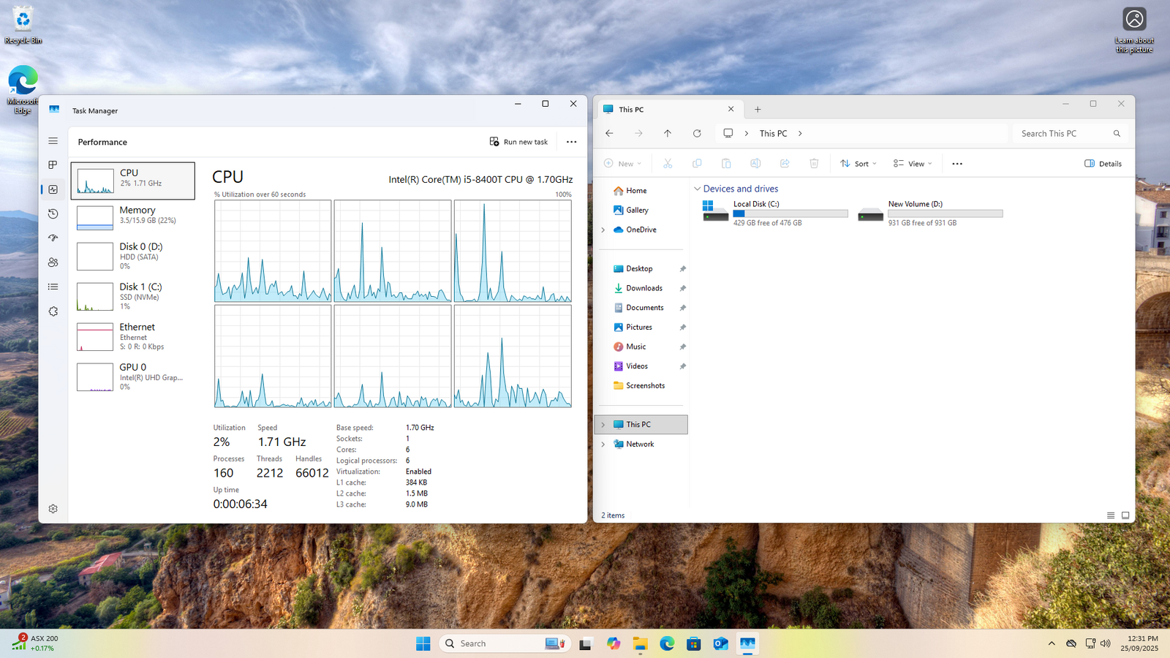Select Downloads in the navigation pane
Screen dimensions: 1170x658
(x=643, y=288)
